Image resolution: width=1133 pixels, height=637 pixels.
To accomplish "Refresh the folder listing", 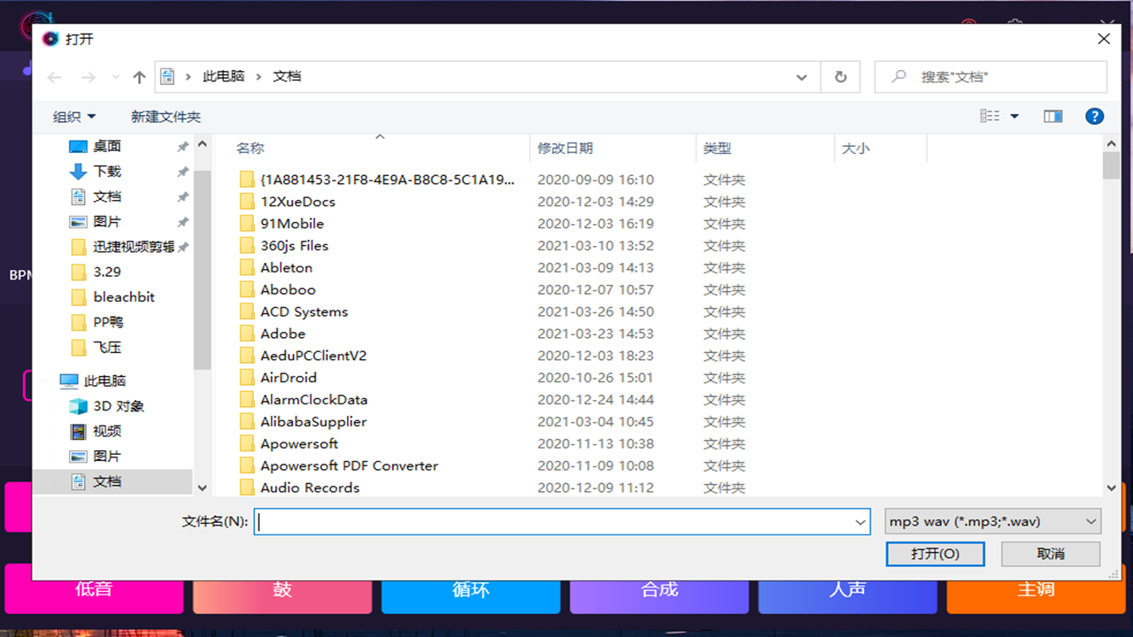I will [x=839, y=77].
